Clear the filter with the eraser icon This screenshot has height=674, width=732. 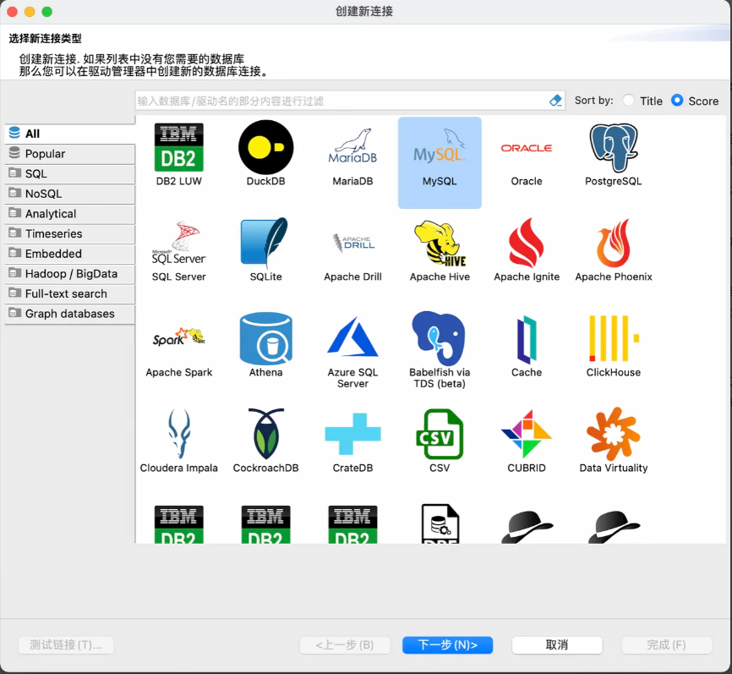tap(555, 101)
